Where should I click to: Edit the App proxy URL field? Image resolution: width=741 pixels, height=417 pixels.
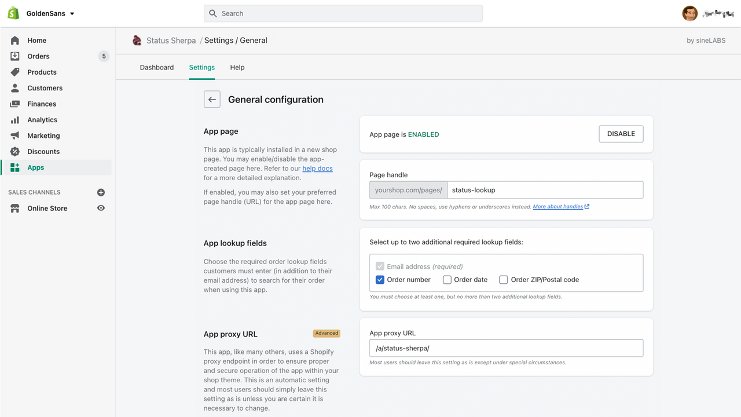click(x=507, y=348)
